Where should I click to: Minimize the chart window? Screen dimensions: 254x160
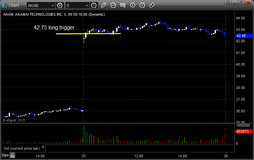[x=235, y=2]
